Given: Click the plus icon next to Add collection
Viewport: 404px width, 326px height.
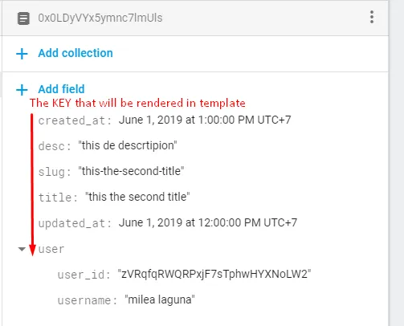Looking at the screenshot, I should [22, 54].
